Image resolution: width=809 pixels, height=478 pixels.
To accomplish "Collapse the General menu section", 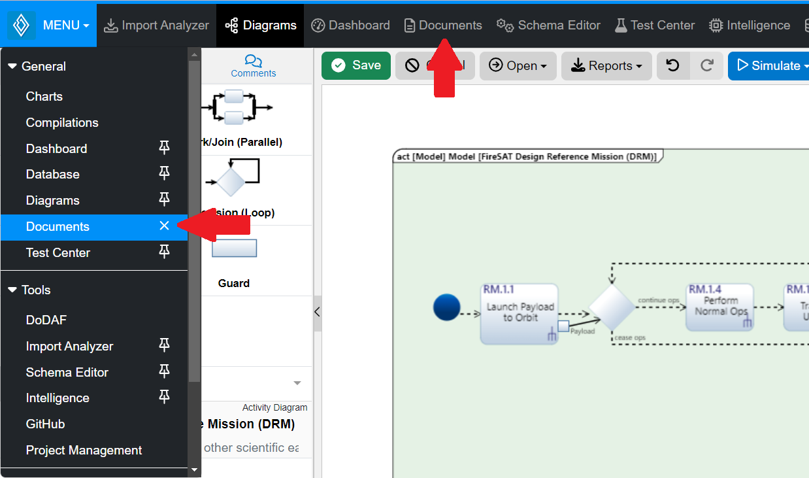I will click(12, 66).
